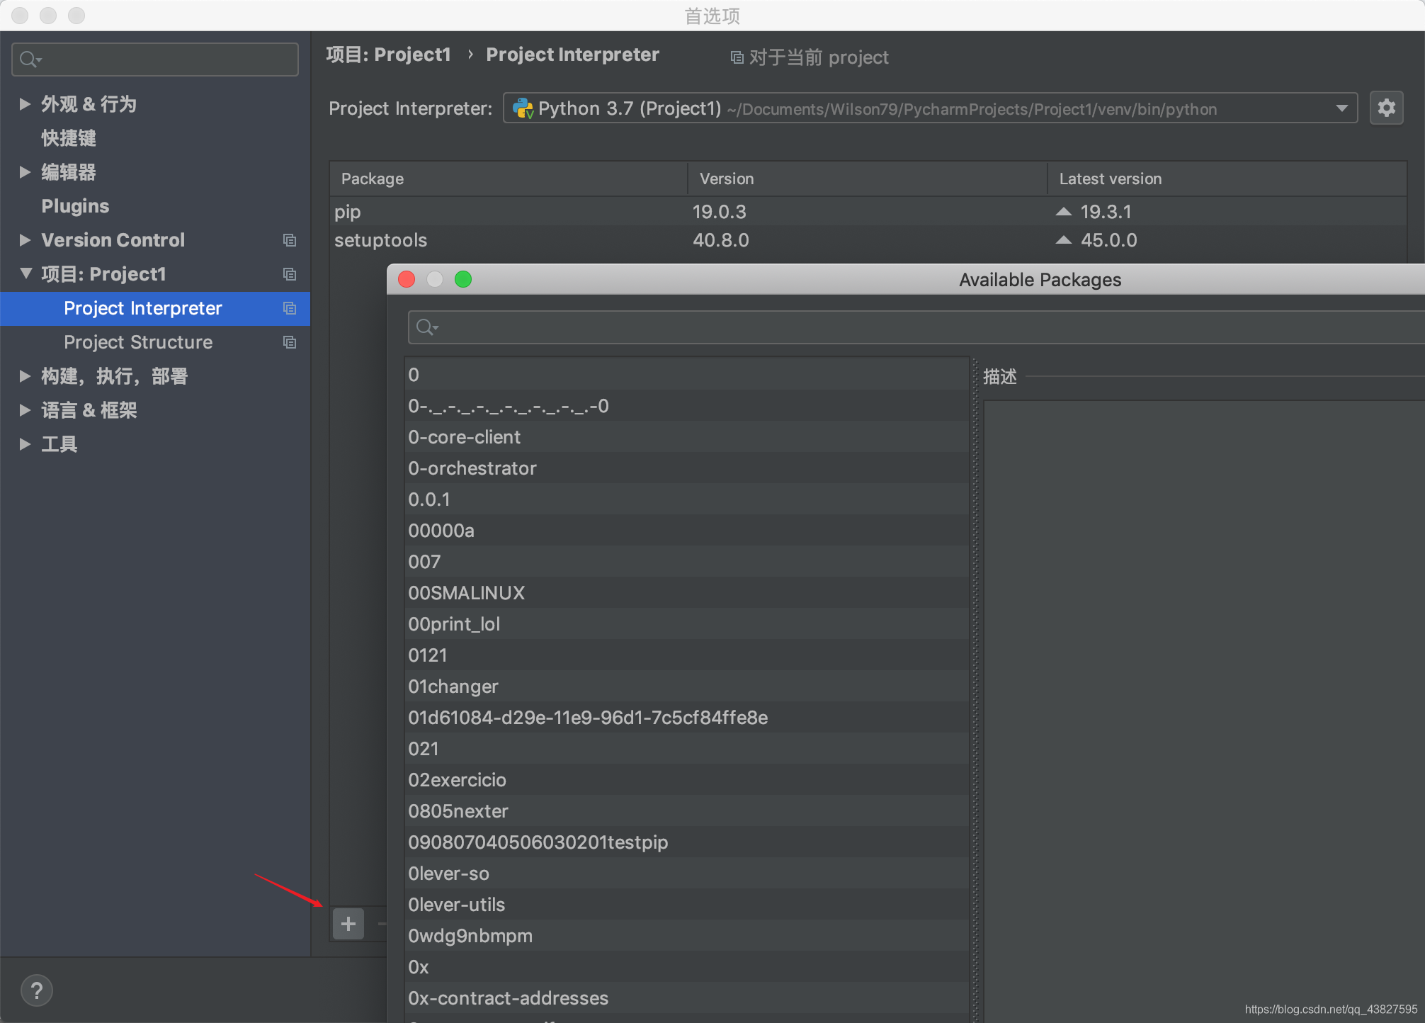Screen dimensions: 1425x1023
Task: Click the Version column header
Action: click(867, 179)
